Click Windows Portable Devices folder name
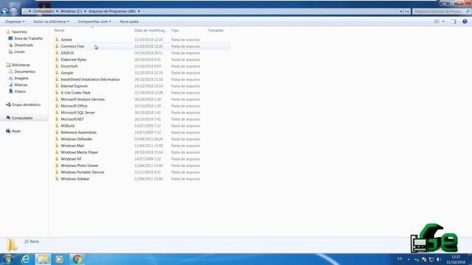Screen dimensions: 472x265 (83, 172)
